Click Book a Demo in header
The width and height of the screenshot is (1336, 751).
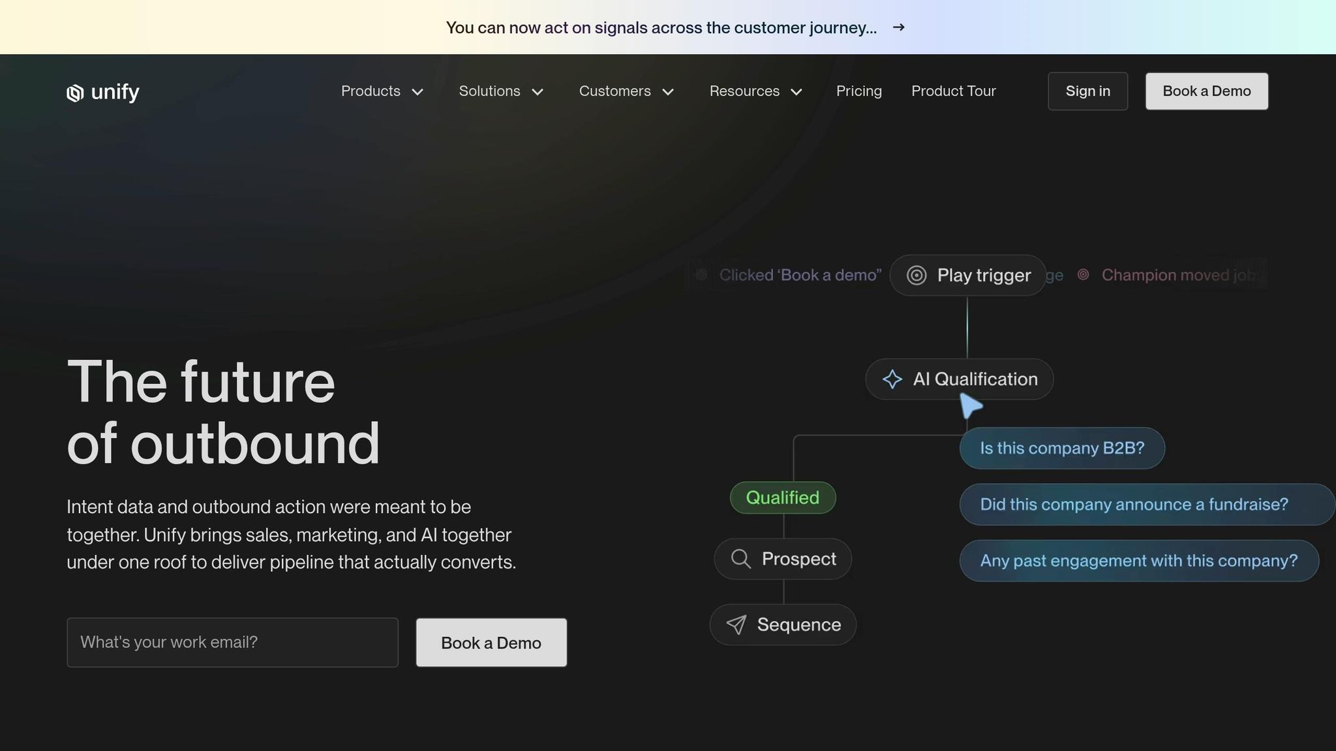tap(1206, 91)
